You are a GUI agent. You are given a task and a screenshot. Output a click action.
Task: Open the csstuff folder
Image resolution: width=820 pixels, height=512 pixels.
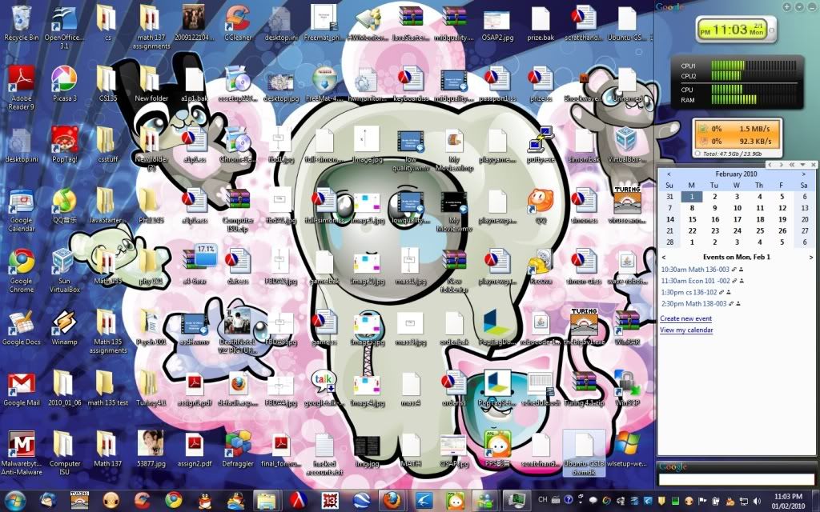click(107, 145)
